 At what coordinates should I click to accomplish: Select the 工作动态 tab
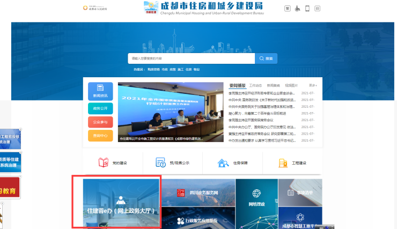click(255, 85)
